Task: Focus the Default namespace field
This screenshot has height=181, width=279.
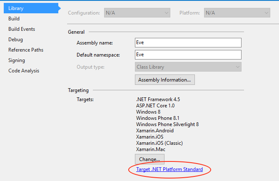Action: click(188, 55)
